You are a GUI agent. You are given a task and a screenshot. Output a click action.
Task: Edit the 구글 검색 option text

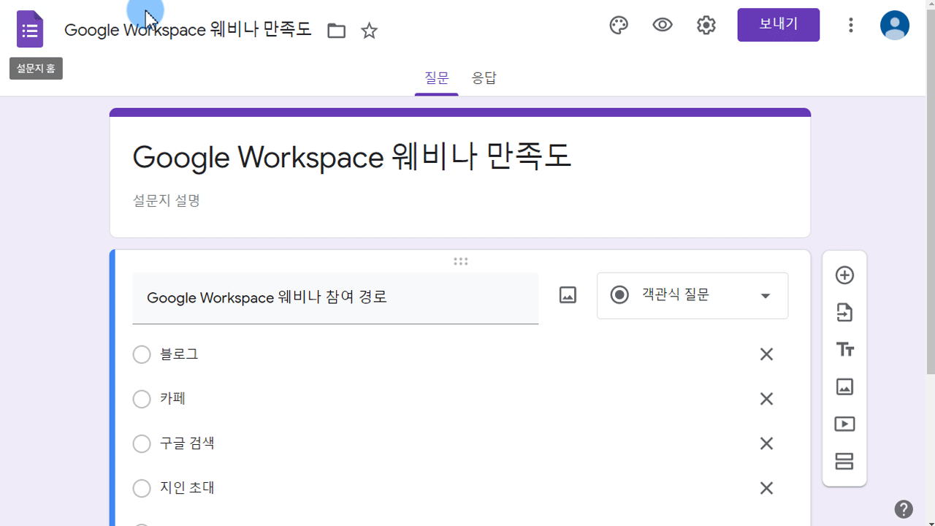187,443
